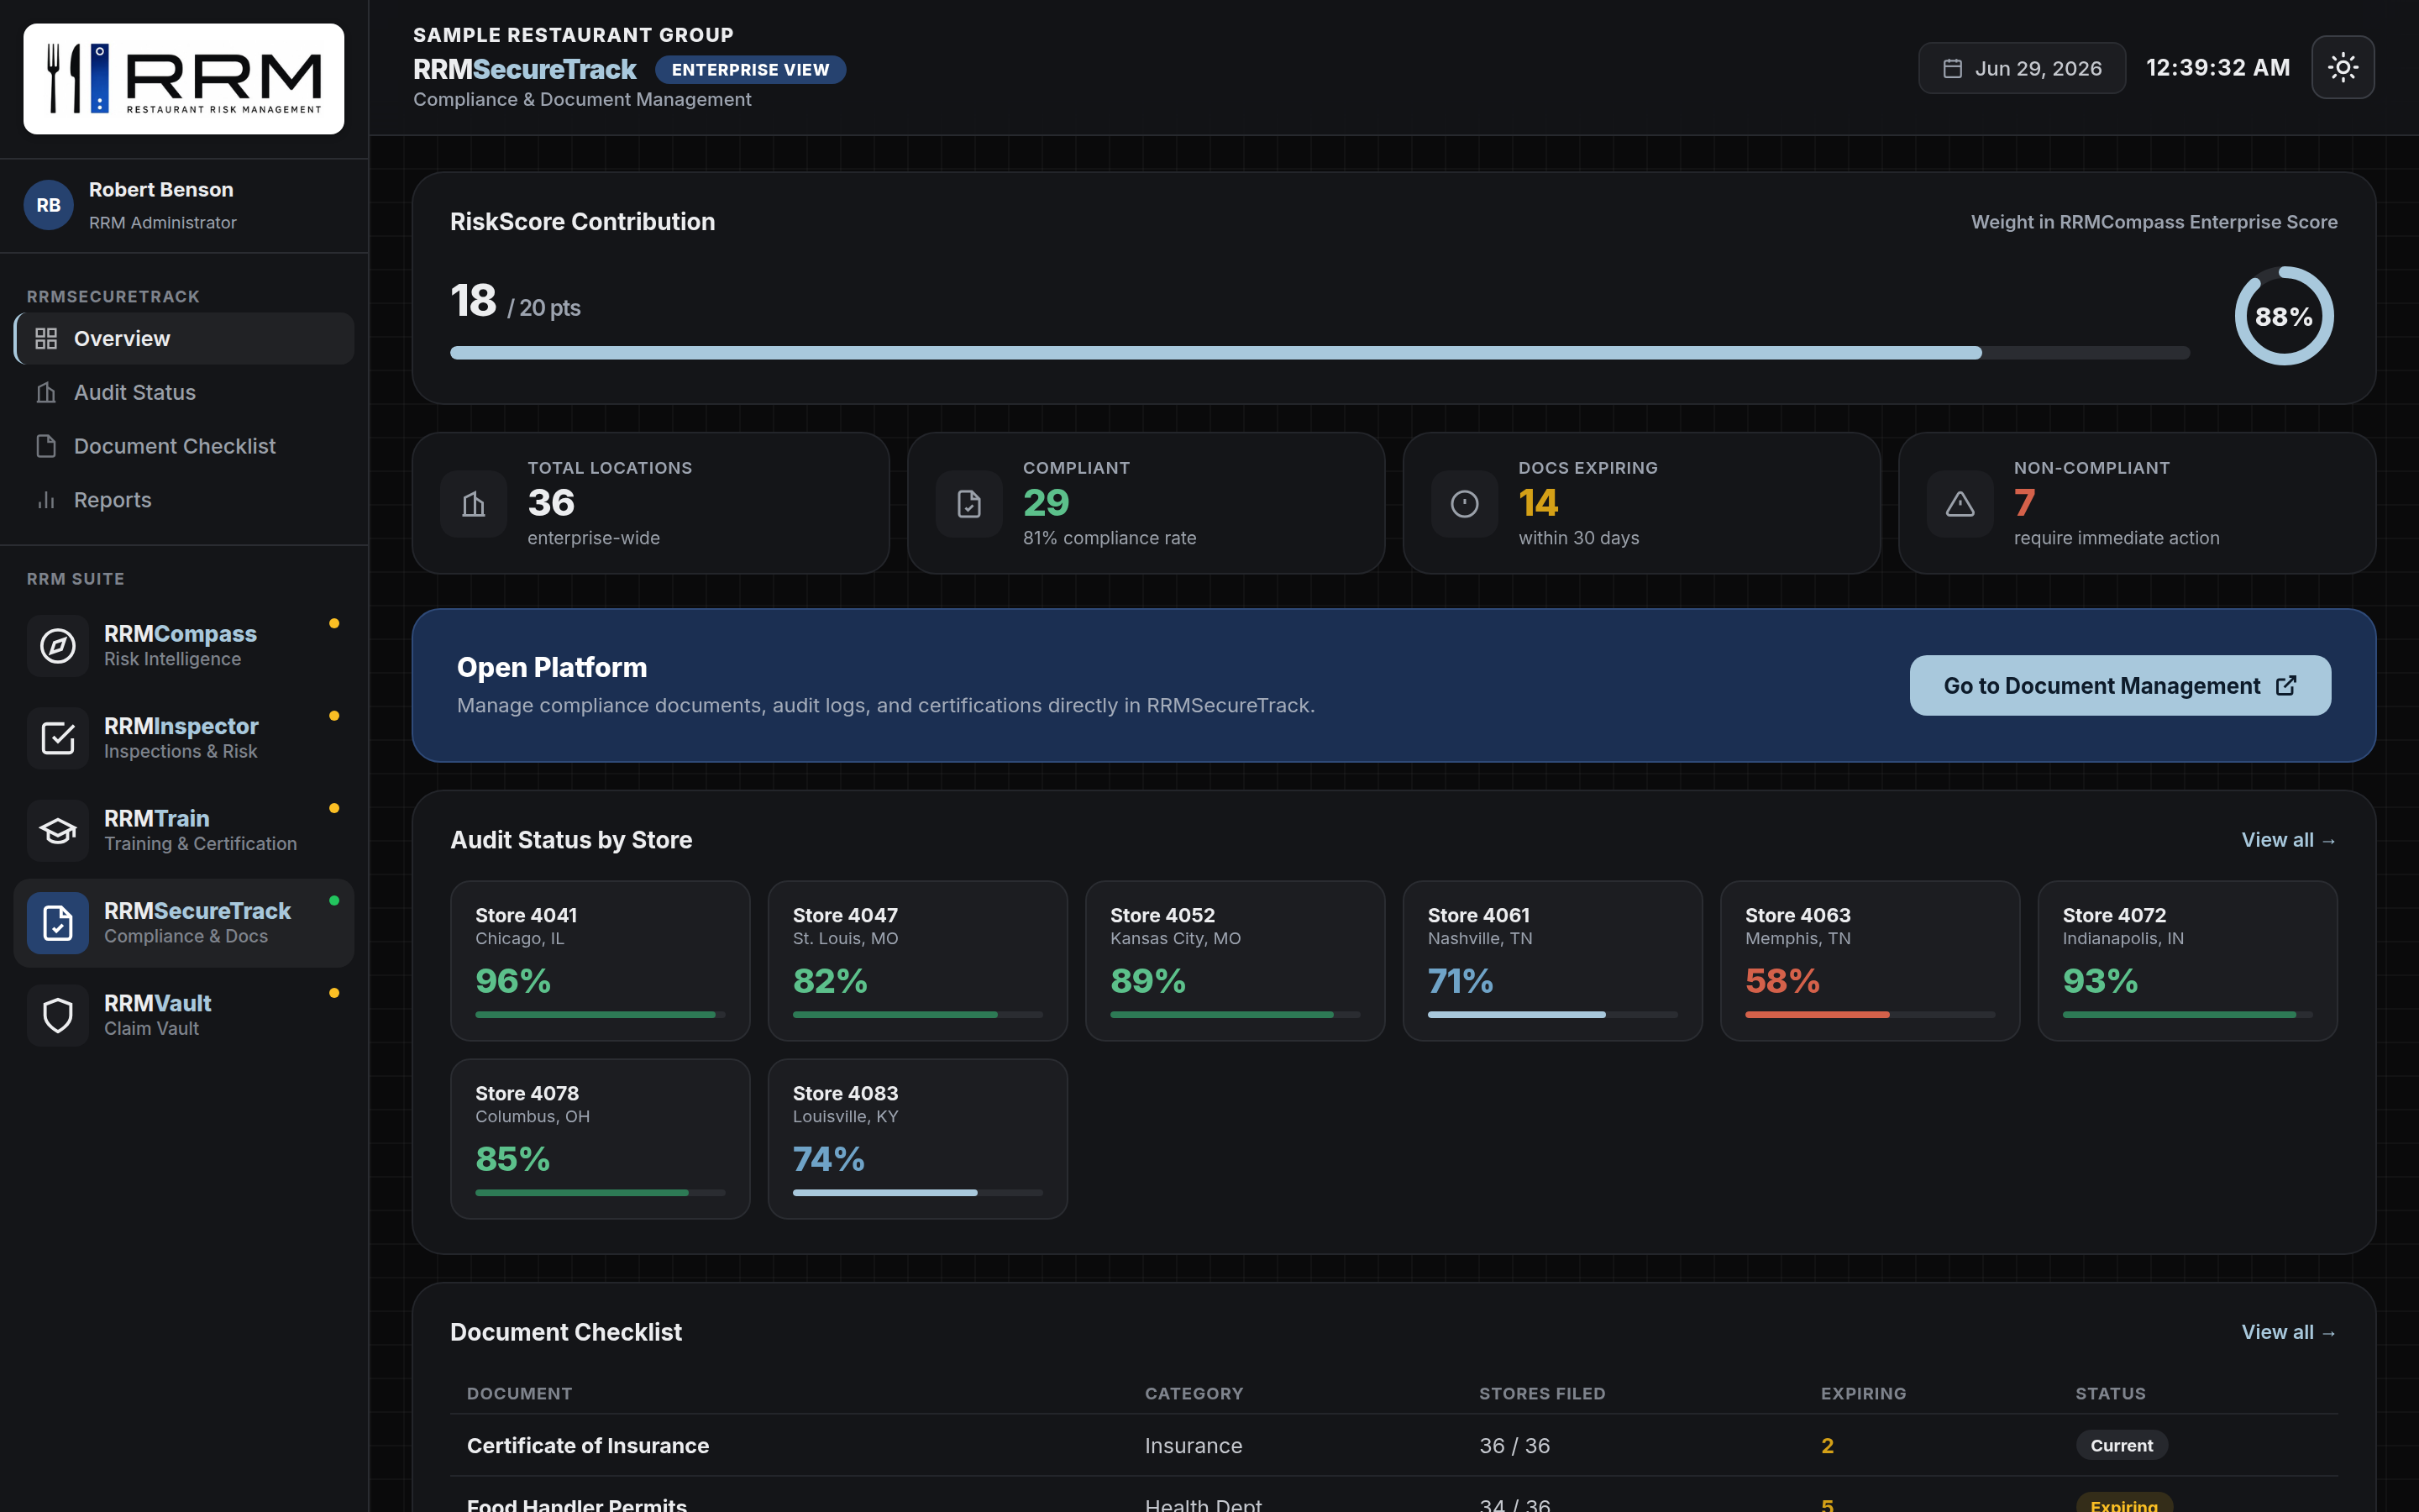Open the RRMInspector checkbox icon
Image resolution: width=2419 pixels, height=1512 pixels.
click(58, 738)
